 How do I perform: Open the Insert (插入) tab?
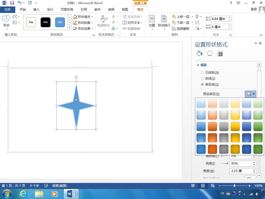36,10
